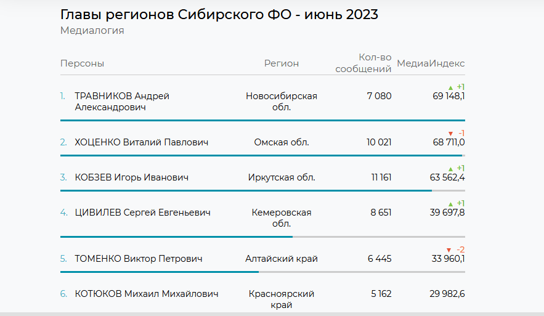Click the Медиалогия subtitle under the heading

(x=92, y=31)
